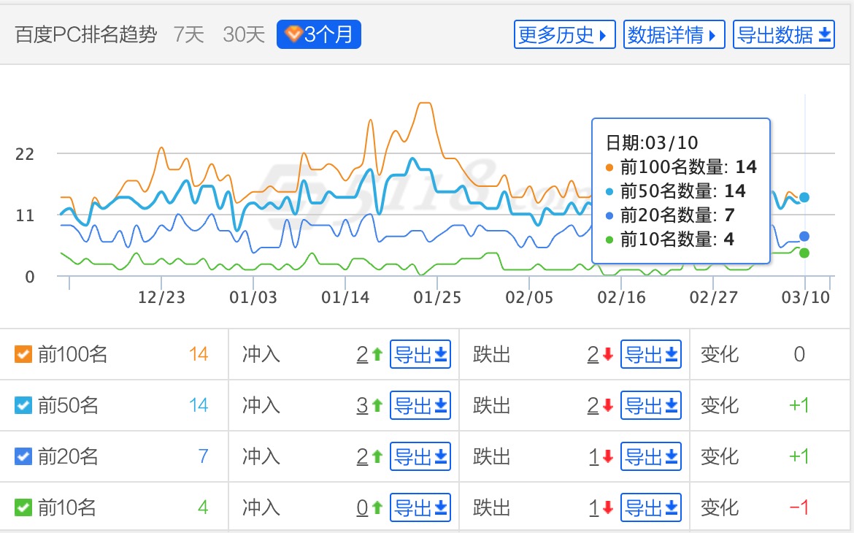Hide the 前20名 line via its checkbox
854x533 pixels.
click(x=23, y=457)
